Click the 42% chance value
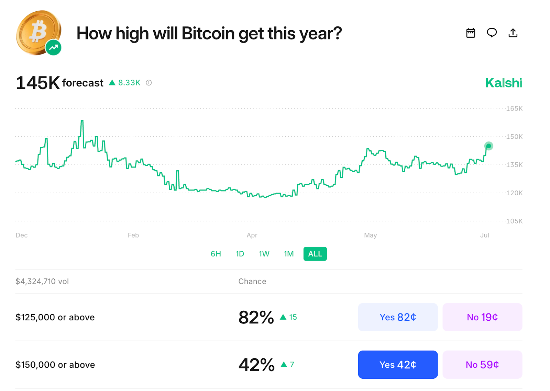The width and height of the screenshot is (550, 391). pyautogui.click(x=255, y=365)
